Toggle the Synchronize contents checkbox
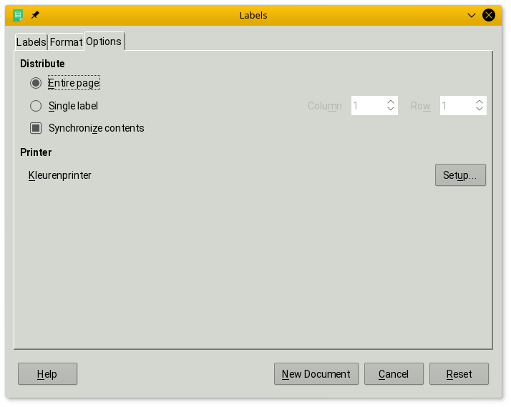The height and width of the screenshot is (407, 511). click(x=36, y=129)
